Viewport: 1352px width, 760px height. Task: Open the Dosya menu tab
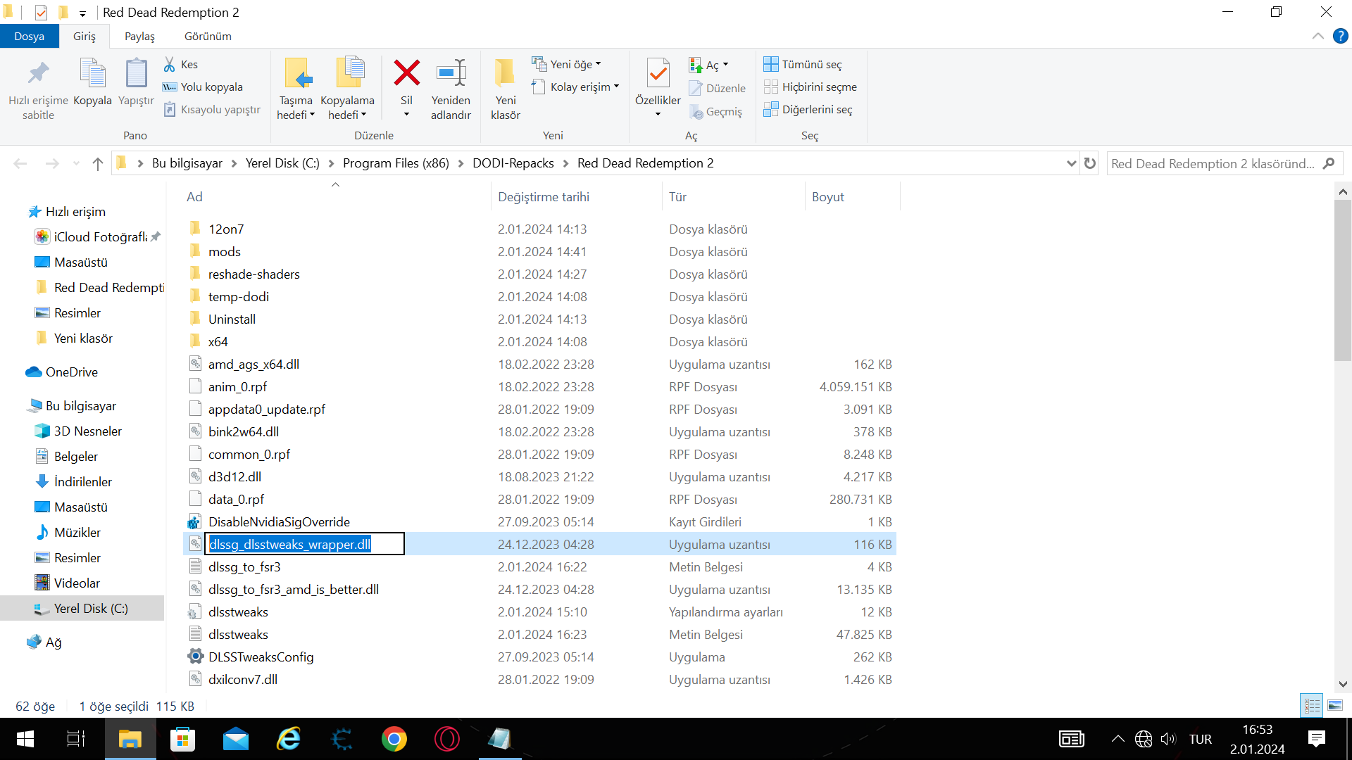point(29,36)
